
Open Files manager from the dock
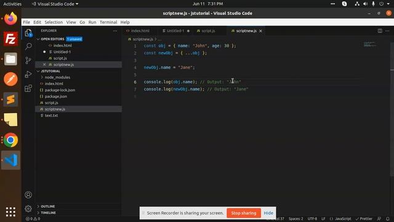click(x=10, y=59)
